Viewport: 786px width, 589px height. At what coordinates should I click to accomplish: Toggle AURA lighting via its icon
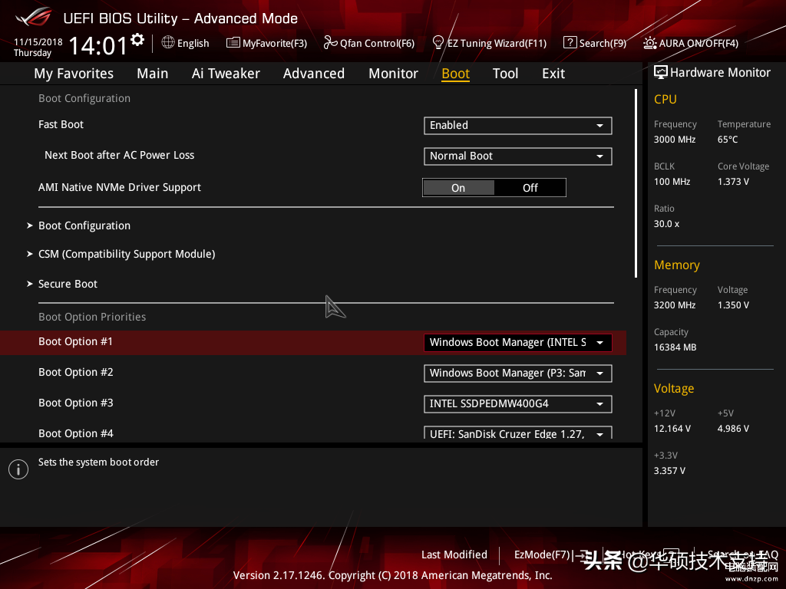pyautogui.click(x=650, y=43)
